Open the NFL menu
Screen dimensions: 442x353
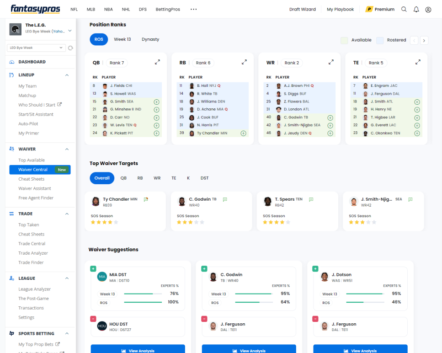[x=74, y=9]
